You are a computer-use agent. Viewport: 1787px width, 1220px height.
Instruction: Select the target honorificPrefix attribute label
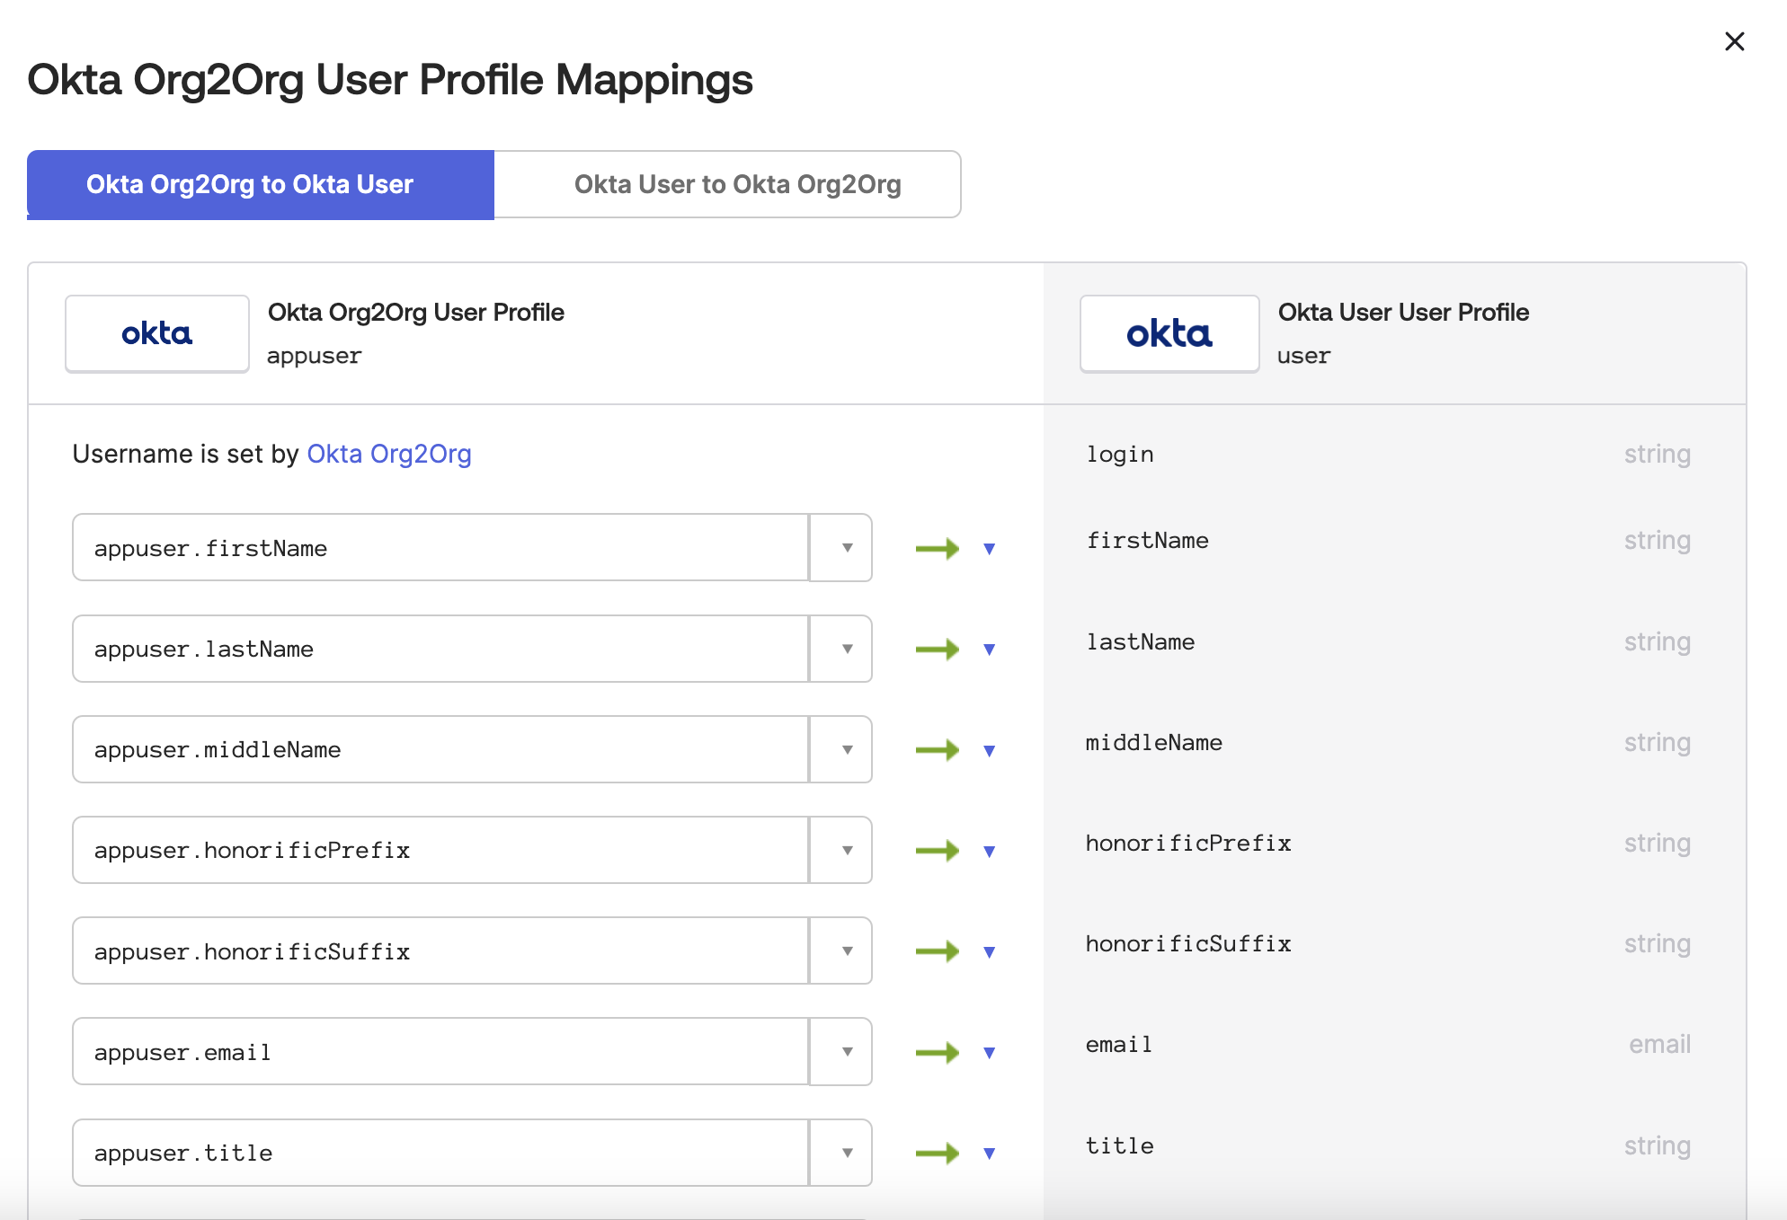(1188, 844)
